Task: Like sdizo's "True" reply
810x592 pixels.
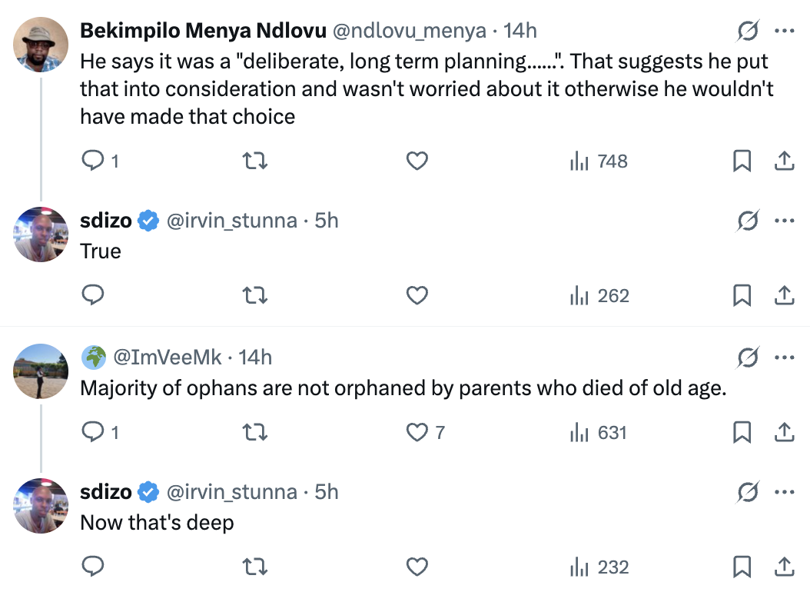Action: (x=417, y=296)
